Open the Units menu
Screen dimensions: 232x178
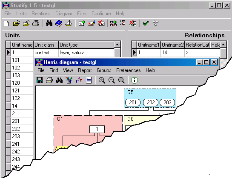(x=21, y=14)
